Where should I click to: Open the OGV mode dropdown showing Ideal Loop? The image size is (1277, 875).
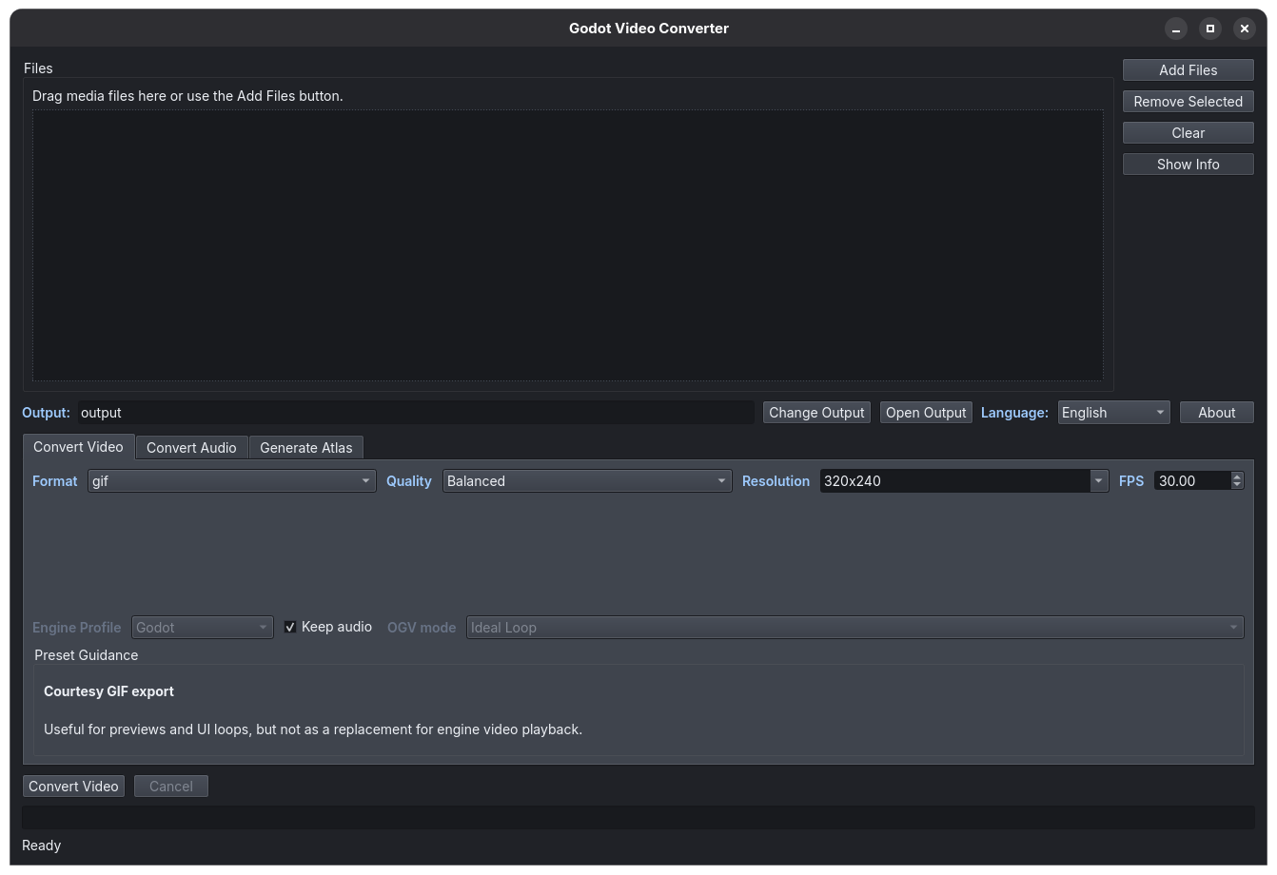click(855, 628)
